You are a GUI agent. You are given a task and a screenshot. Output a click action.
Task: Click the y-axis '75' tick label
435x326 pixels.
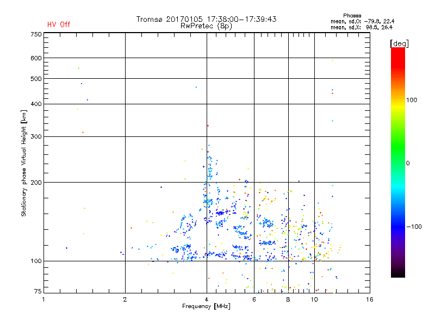(x=38, y=291)
